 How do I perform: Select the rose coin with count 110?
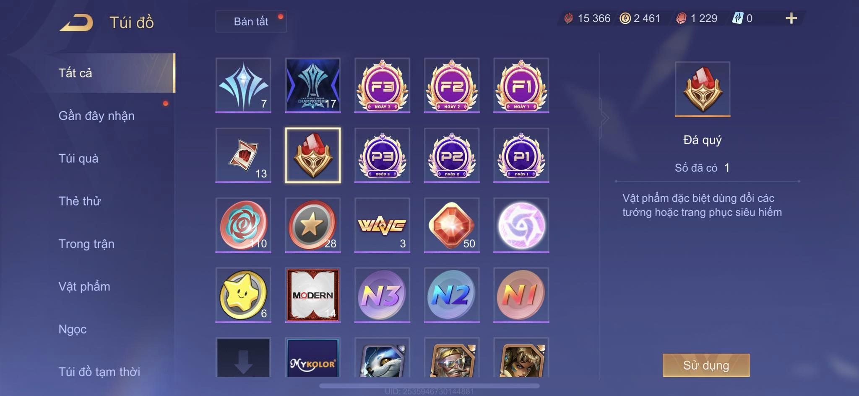243,225
